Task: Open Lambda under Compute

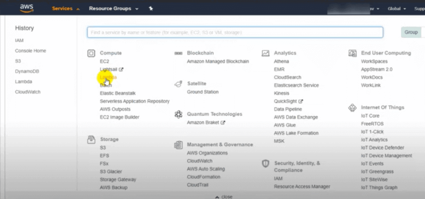Action: (x=108, y=77)
